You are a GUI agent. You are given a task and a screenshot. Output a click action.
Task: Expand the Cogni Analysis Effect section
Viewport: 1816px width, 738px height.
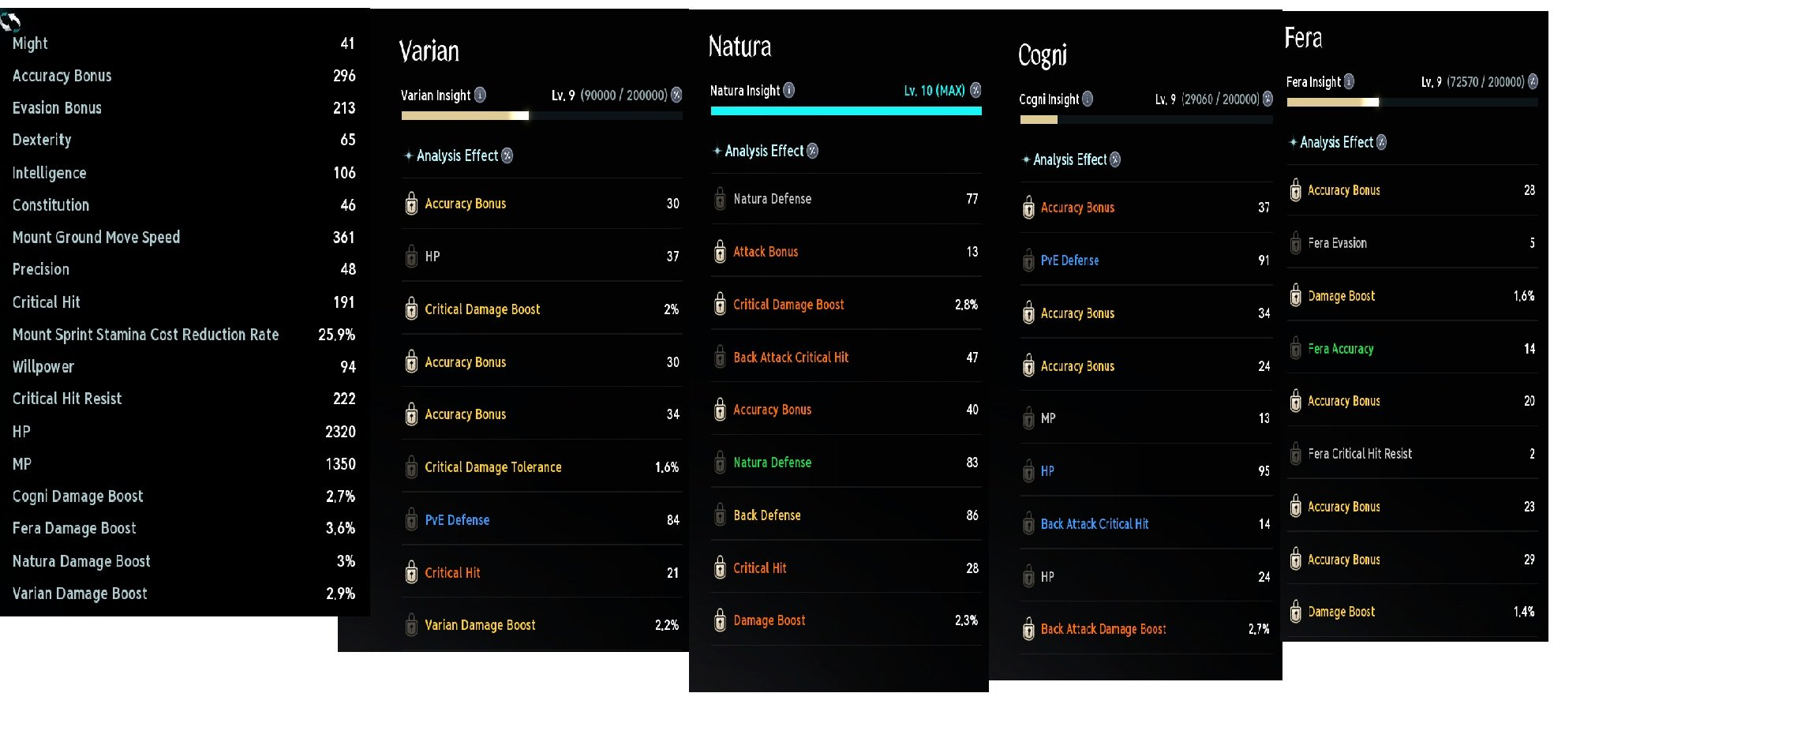pyautogui.click(x=1070, y=159)
